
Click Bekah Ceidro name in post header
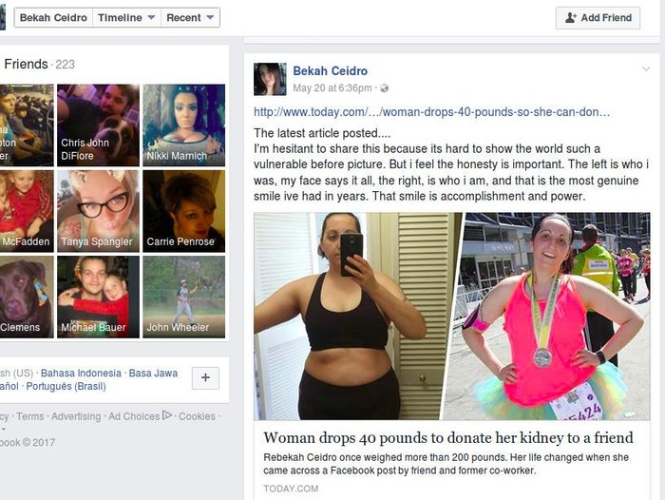pos(330,71)
